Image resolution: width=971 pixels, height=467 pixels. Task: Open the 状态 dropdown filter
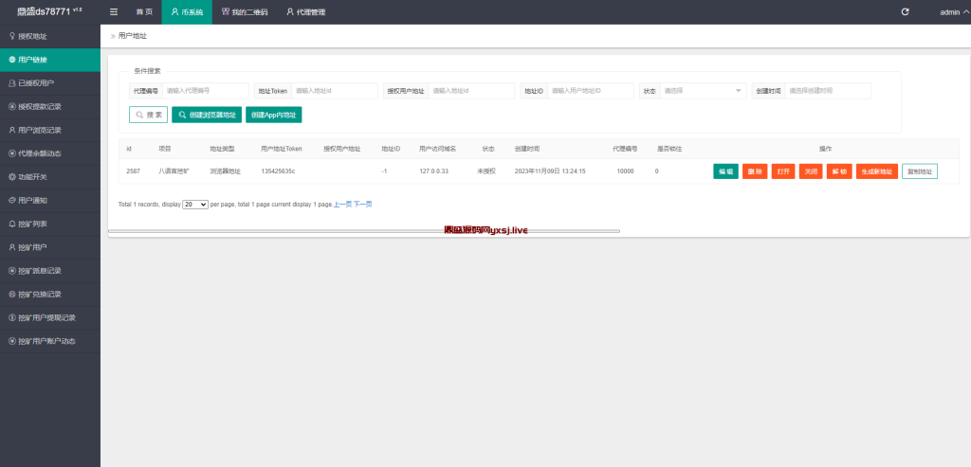(703, 91)
